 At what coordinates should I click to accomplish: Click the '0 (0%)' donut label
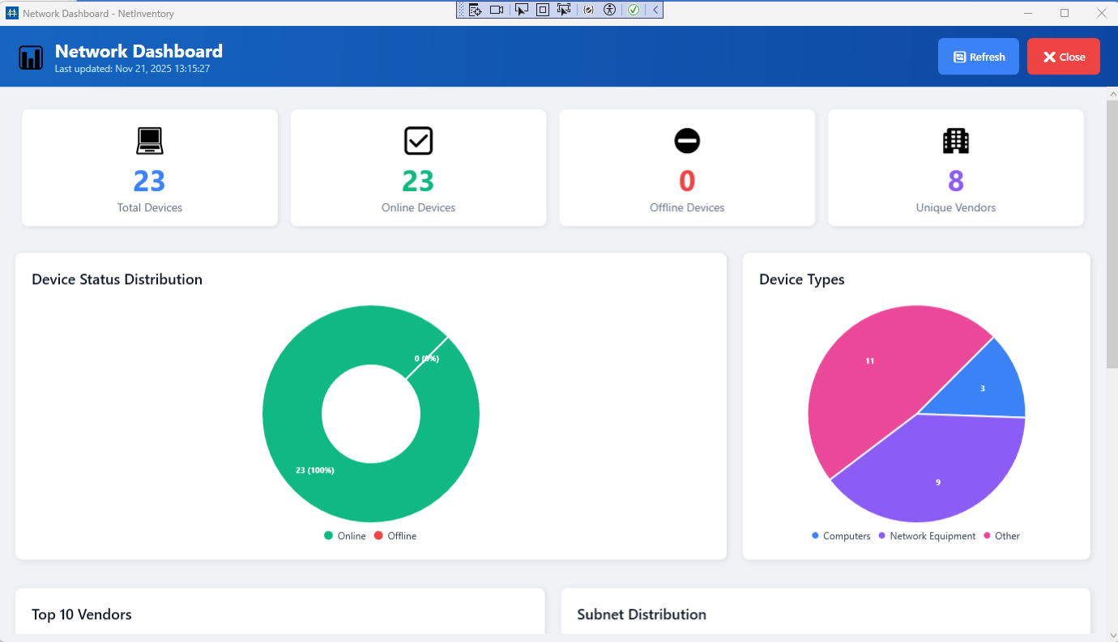coord(427,359)
